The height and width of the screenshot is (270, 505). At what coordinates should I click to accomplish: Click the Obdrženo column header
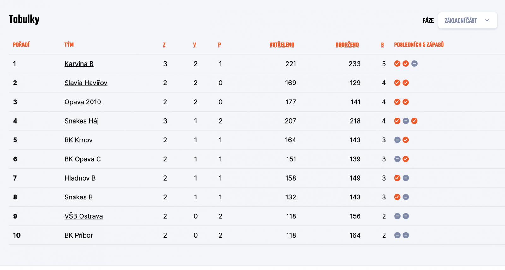pos(347,45)
